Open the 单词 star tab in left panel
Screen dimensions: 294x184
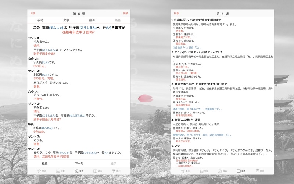[x=42, y=171]
